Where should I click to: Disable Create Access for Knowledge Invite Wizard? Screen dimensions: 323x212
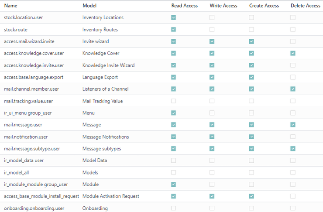[251, 65]
